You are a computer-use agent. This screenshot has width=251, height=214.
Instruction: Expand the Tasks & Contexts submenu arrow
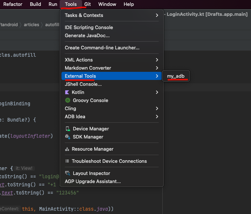[x=157, y=15]
